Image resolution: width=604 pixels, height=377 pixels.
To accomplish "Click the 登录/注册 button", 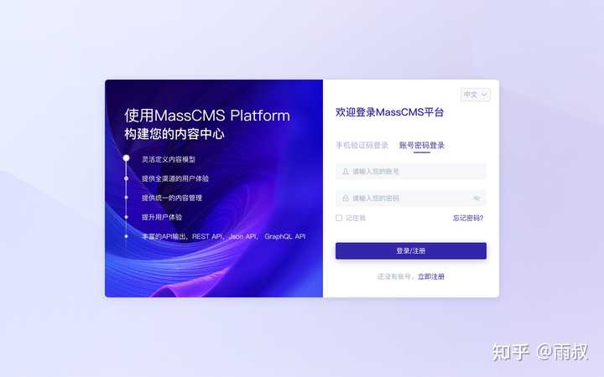I will (410, 250).
